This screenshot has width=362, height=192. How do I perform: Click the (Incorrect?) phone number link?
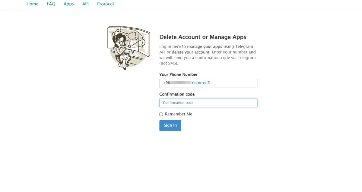pyautogui.click(x=201, y=83)
